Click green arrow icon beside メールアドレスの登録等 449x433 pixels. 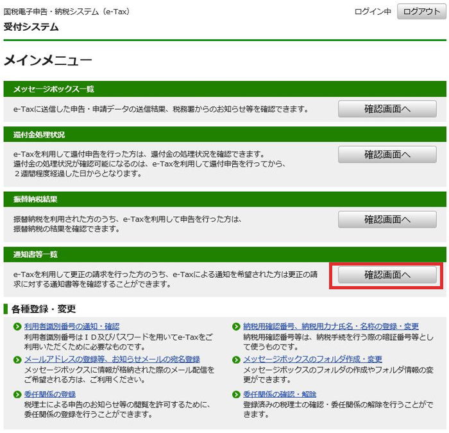tap(17, 359)
